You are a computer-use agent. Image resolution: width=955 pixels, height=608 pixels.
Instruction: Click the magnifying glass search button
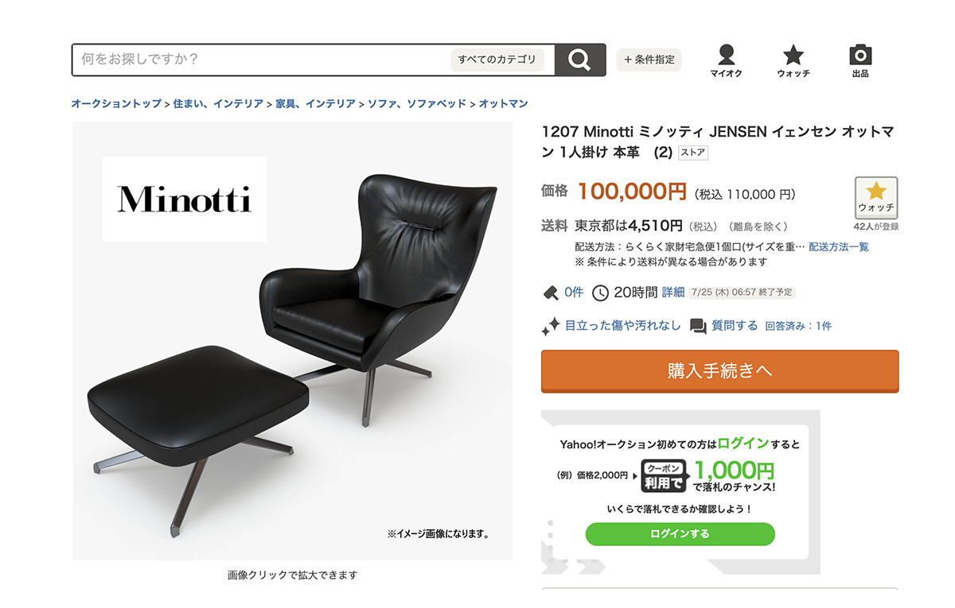click(x=580, y=60)
